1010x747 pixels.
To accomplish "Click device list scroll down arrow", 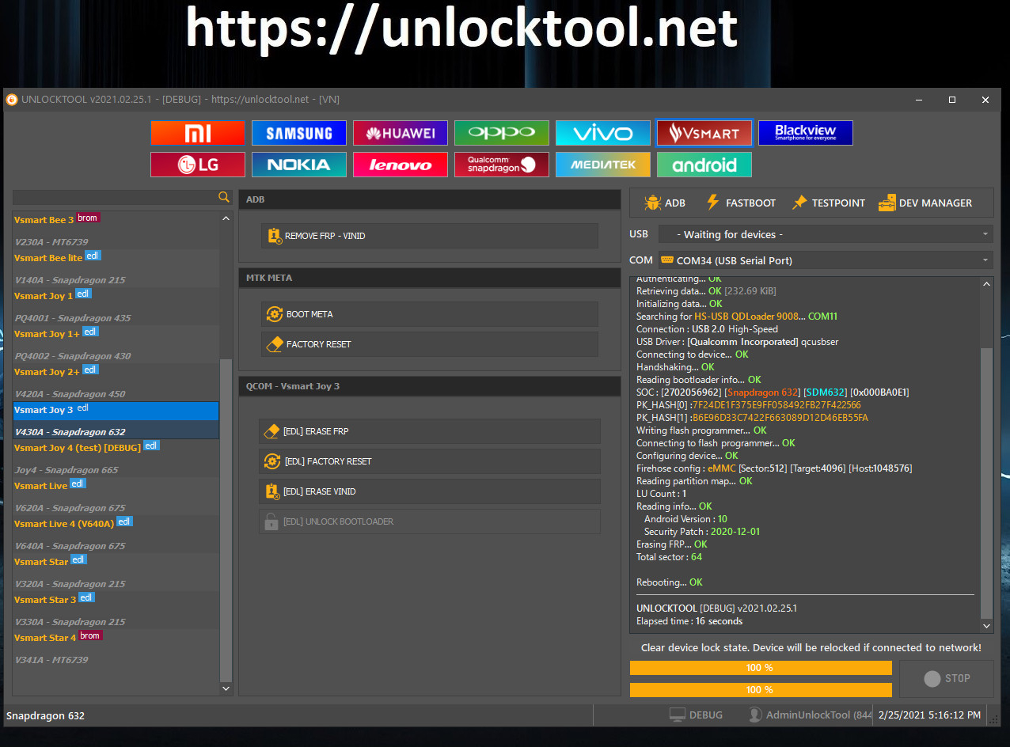I will click(226, 688).
